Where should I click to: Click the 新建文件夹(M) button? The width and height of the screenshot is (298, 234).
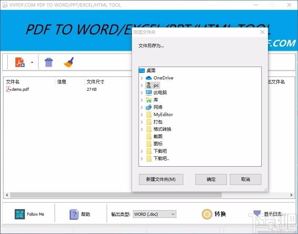tap(161, 179)
